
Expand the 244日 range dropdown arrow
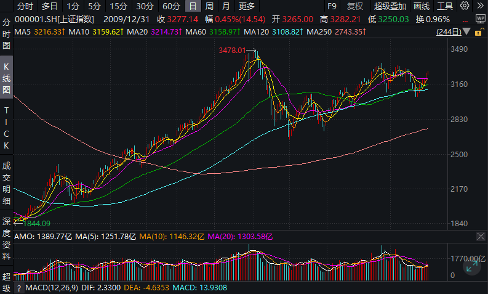click(466, 32)
